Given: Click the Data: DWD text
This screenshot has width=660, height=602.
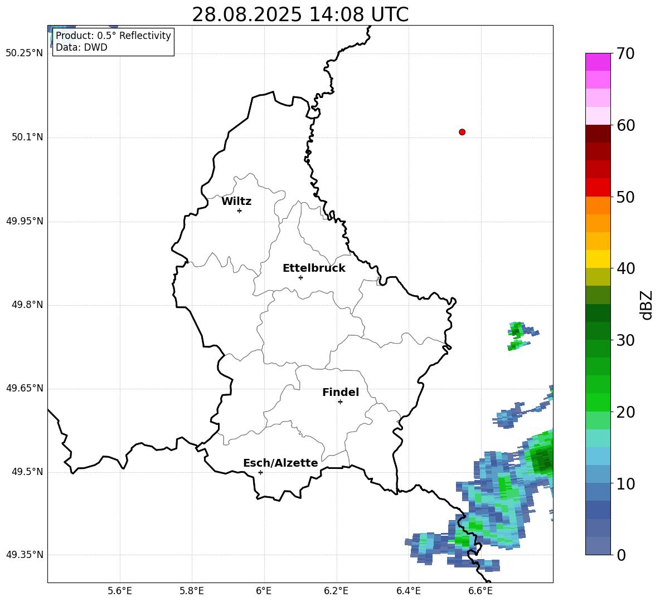Looking at the screenshot, I should coord(81,47).
